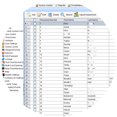Click the Wiegand Format icon
117x117 pixels.
coord(3,50)
